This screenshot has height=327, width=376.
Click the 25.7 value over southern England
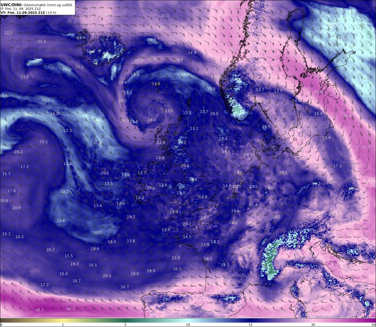click(x=205, y=218)
